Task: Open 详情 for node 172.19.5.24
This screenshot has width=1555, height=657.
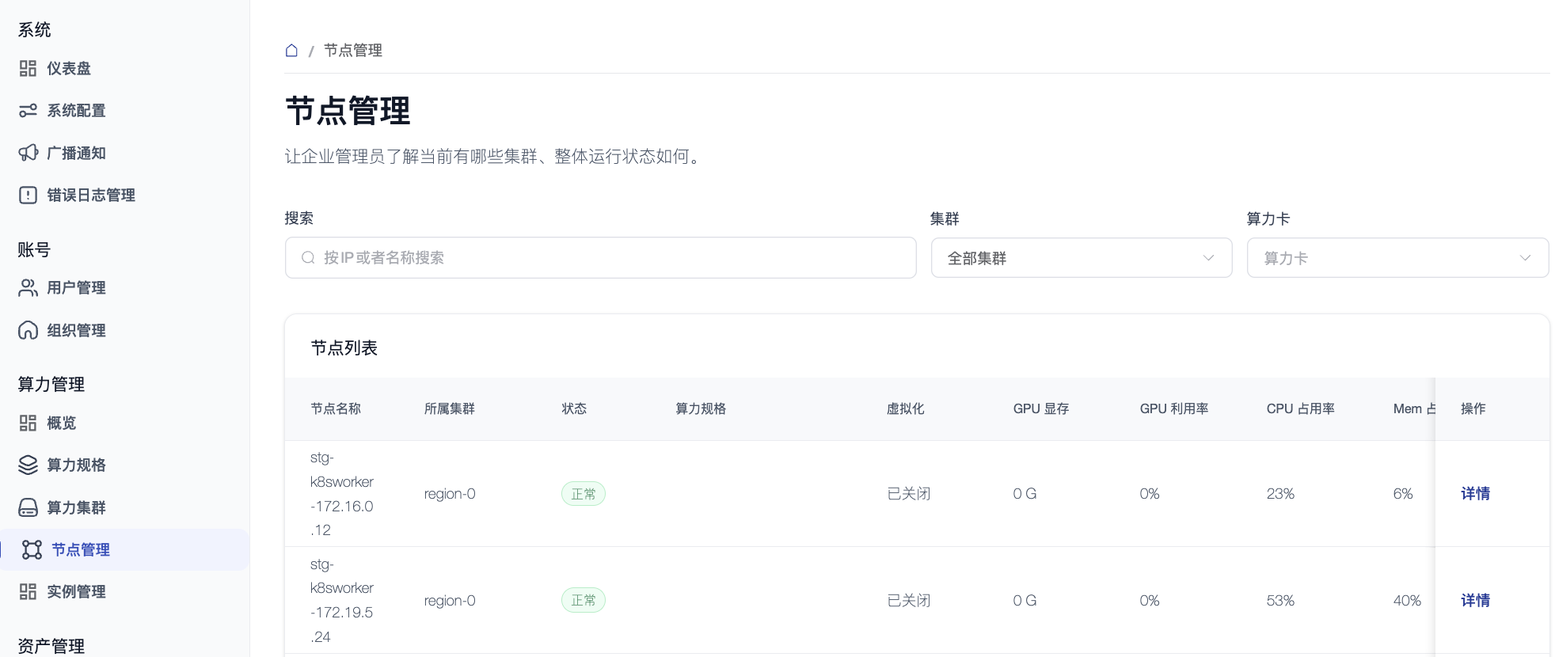Action: (1475, 601)
